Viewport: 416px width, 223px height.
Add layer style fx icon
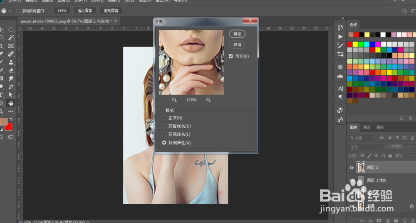coord(371,221)
